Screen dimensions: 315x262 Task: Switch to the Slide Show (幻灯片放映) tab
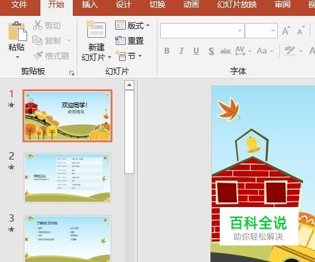tap(237, 5)
